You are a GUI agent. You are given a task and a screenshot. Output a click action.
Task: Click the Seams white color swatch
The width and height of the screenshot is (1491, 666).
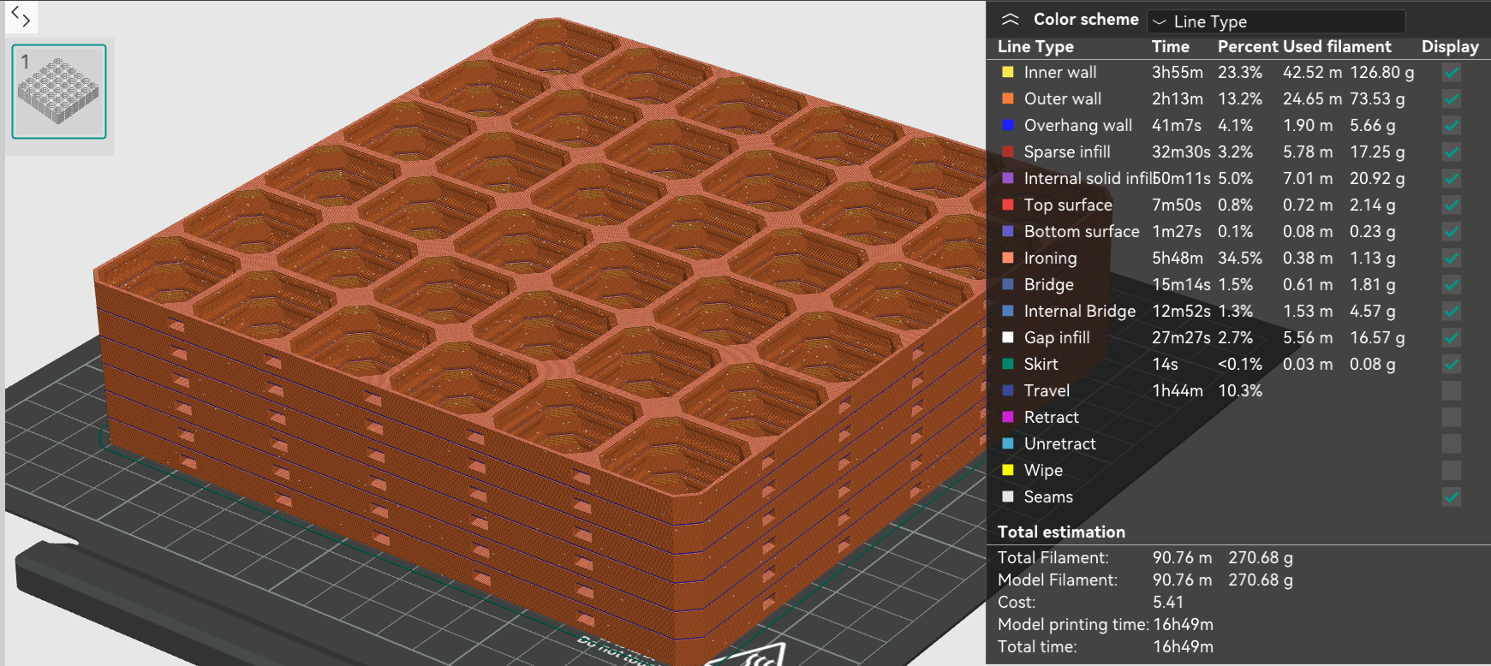[1008, 497]
